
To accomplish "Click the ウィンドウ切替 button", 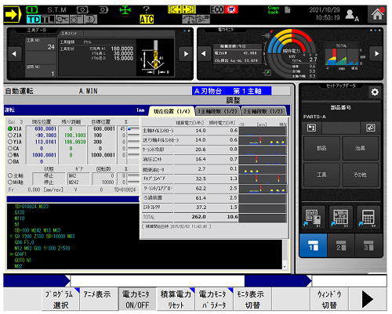I will pyautogui.click(x=329, y=299).
